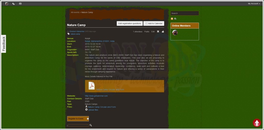Click the OpenDD icon next to RSS
This screenshot has height=130, width=264.
click(x=175, y=19)
